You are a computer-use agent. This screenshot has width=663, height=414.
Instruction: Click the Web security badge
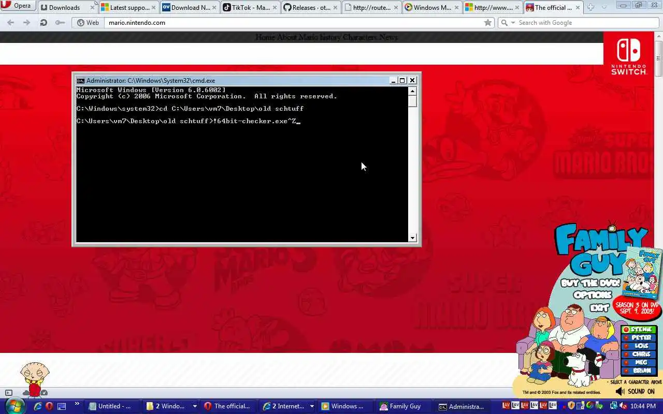click(88, 23)
